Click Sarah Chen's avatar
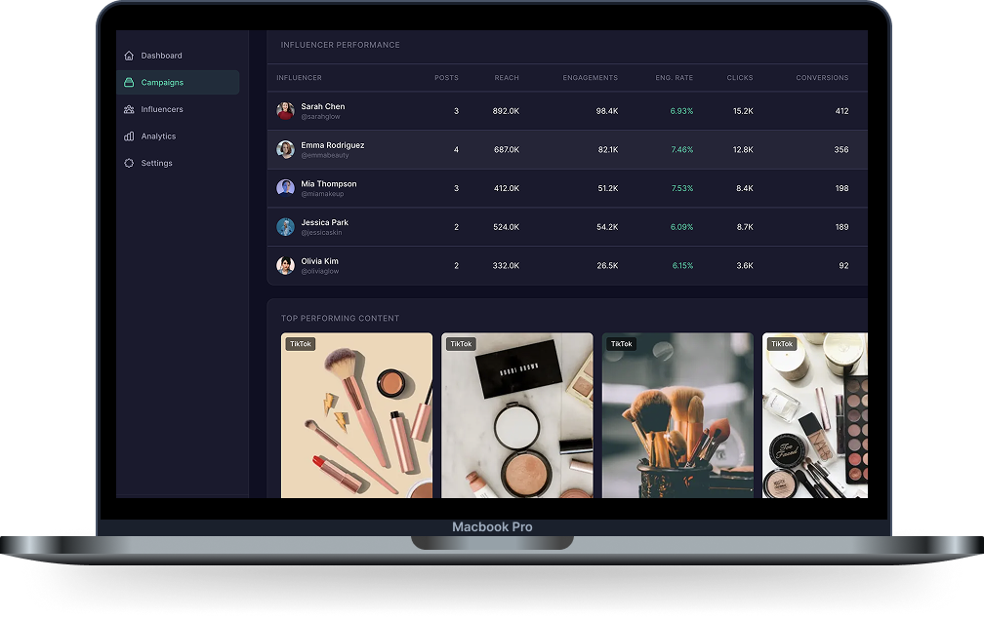 tap(285, 111)
